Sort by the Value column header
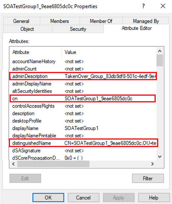Screen dimensions: 172x204 click(109, 52)
